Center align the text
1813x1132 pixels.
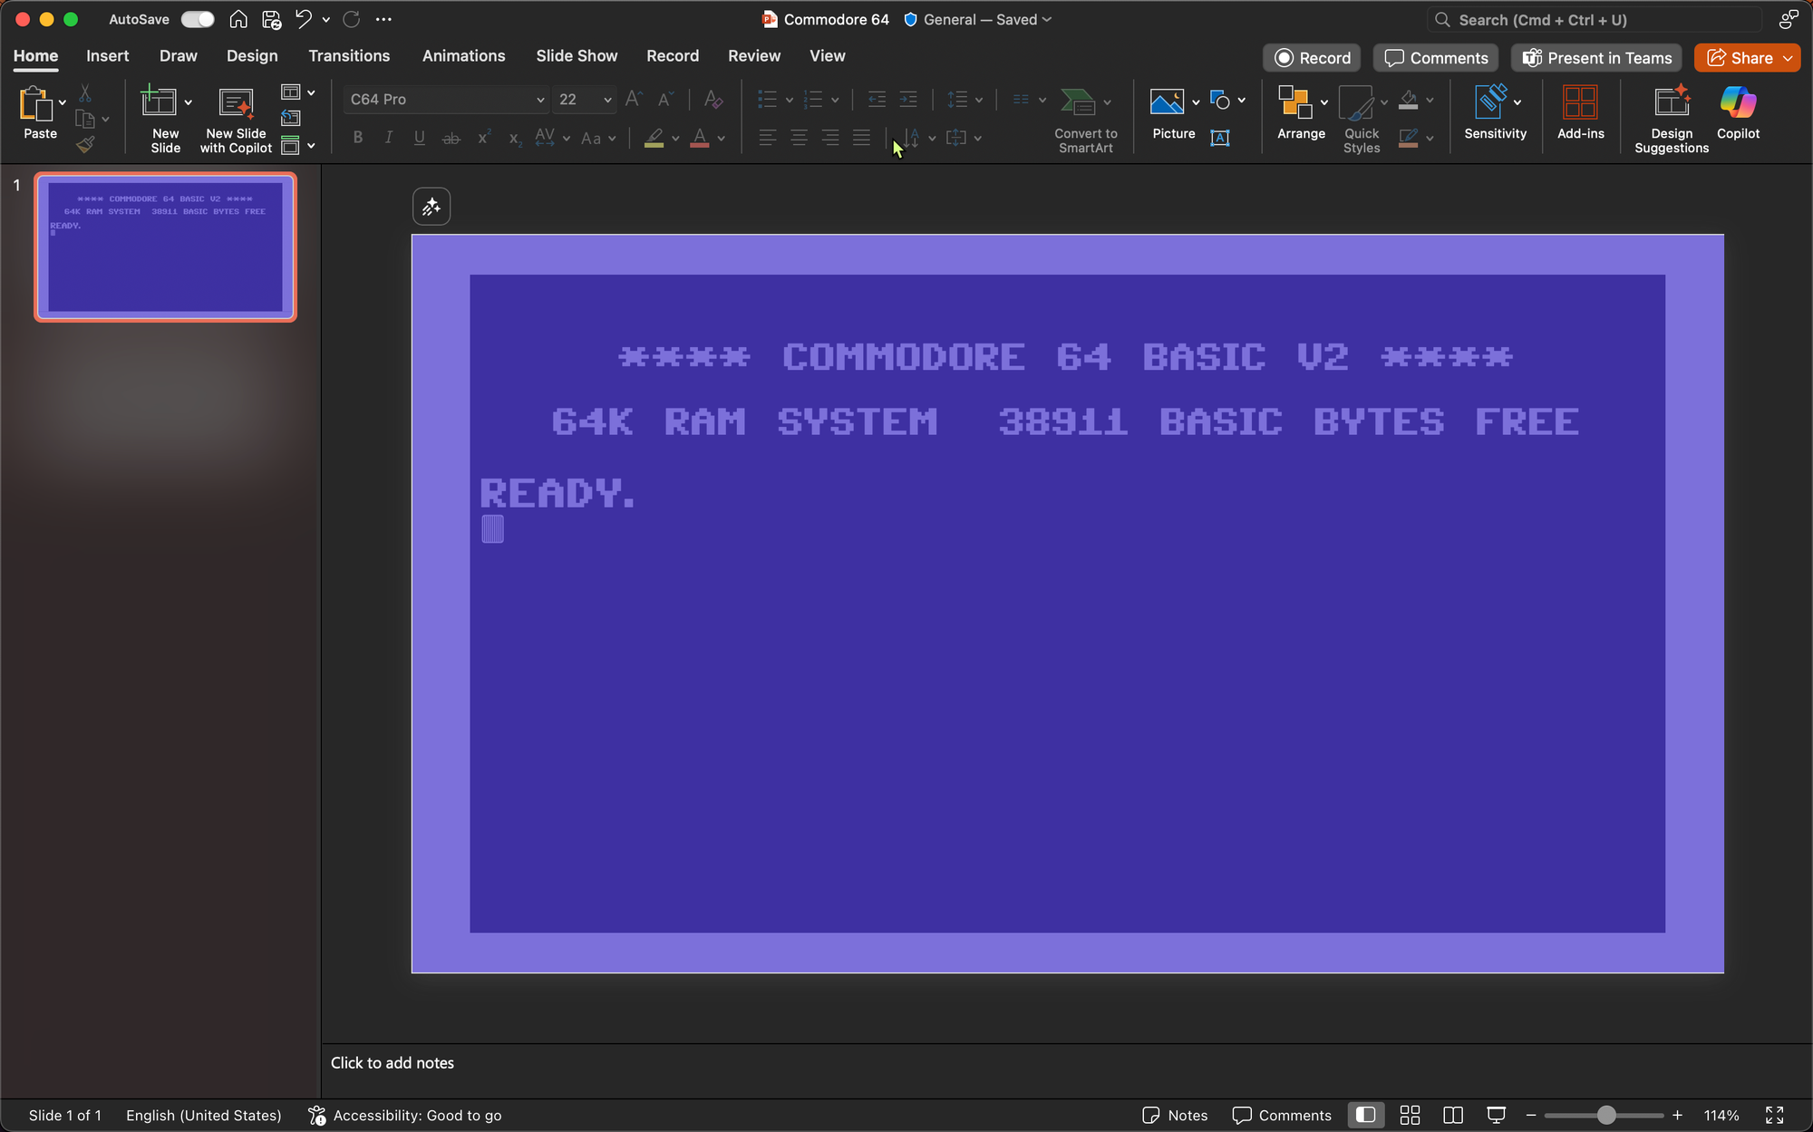(799, 137)
